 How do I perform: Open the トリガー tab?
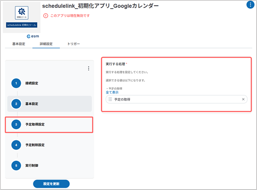point(73,44)
